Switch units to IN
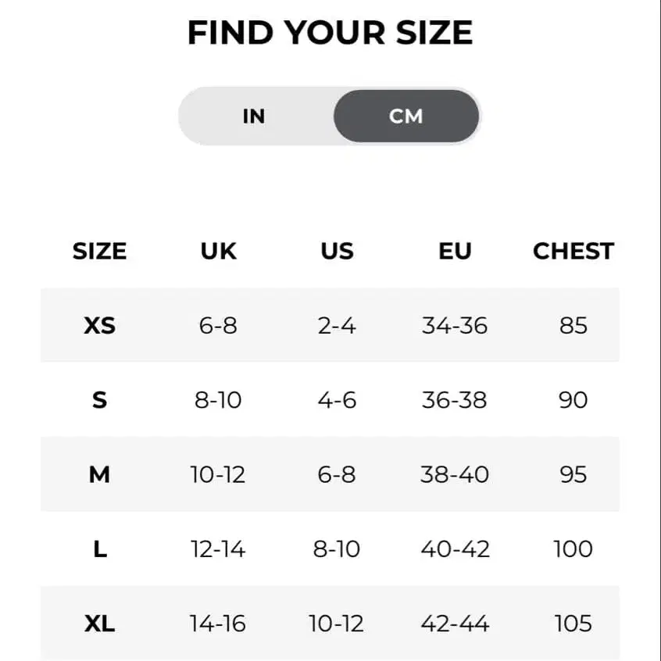This screenshot has height=661, width=661. click(254, 116)
